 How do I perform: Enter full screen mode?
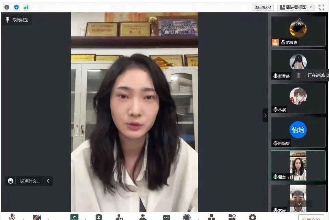321,7
